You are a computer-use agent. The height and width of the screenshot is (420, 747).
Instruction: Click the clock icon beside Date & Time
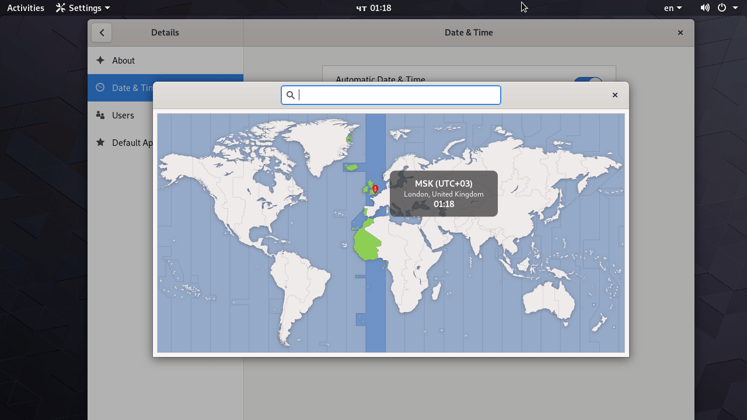click(x=100, y=87)
